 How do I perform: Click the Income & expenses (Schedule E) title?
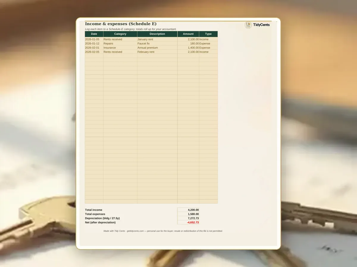tap(121, 24)
